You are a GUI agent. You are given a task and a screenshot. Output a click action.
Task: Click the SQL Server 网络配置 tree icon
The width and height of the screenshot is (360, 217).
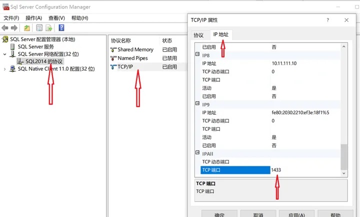(12, 54)
